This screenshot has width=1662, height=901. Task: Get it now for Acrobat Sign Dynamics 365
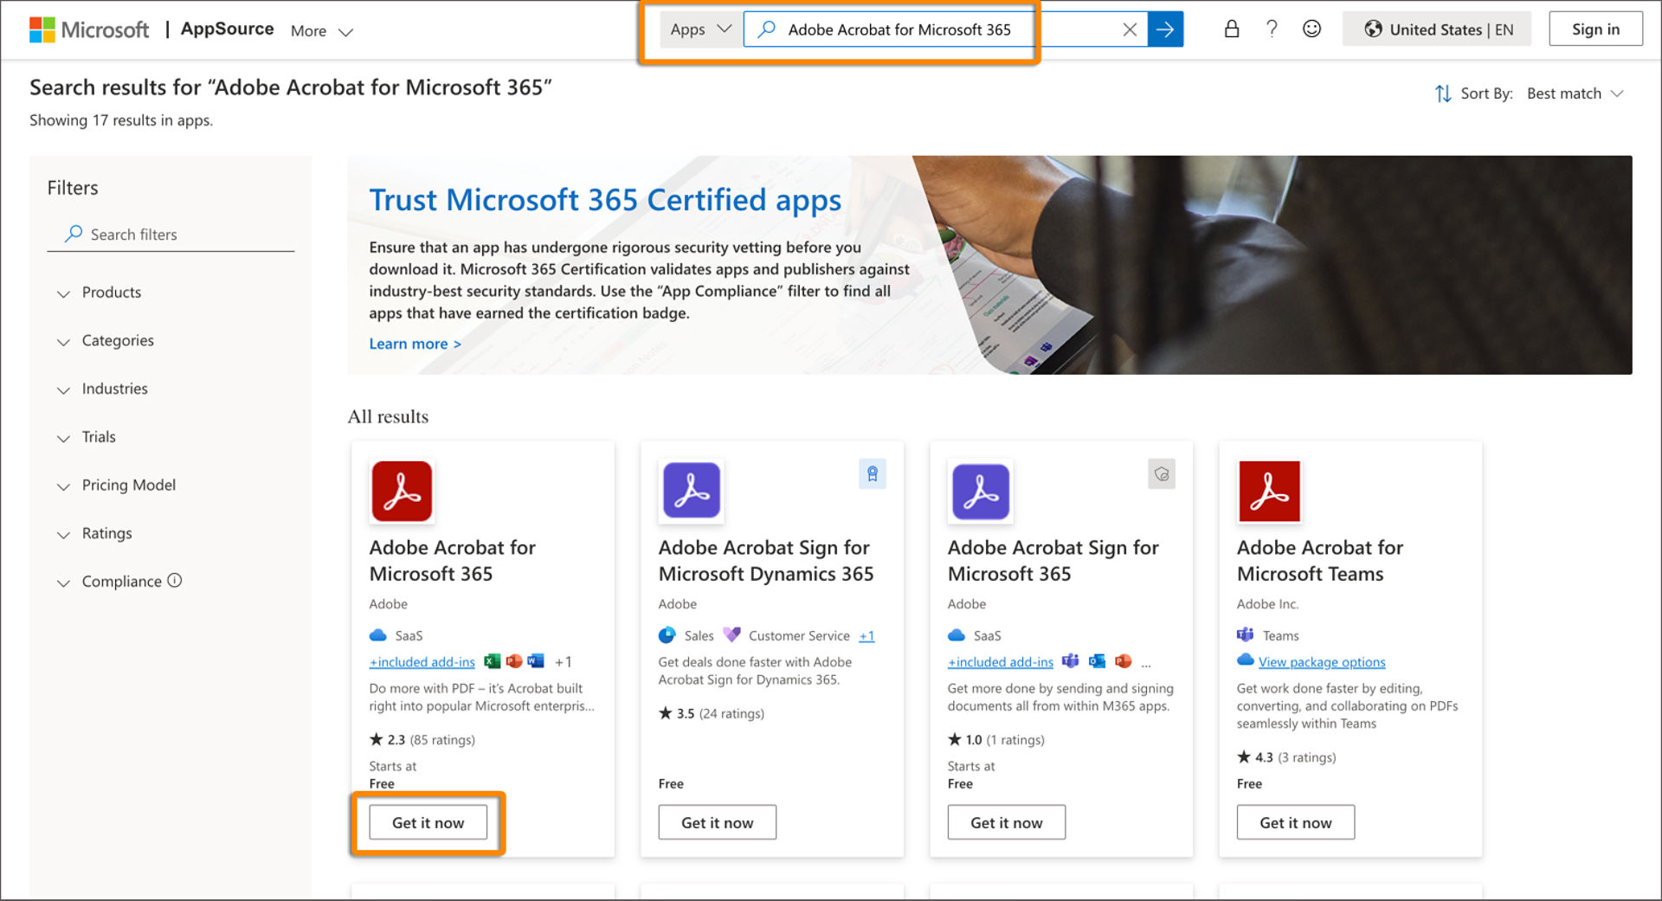pyautogui.click(x=718, y=823)
